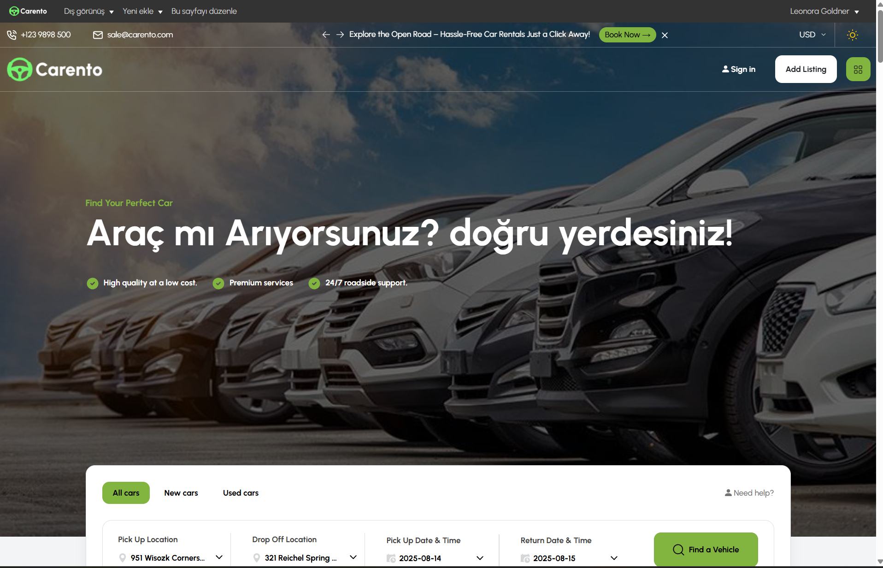Open the USD currency dropdown
Screen dimensions: 883x568
point(812,35)
